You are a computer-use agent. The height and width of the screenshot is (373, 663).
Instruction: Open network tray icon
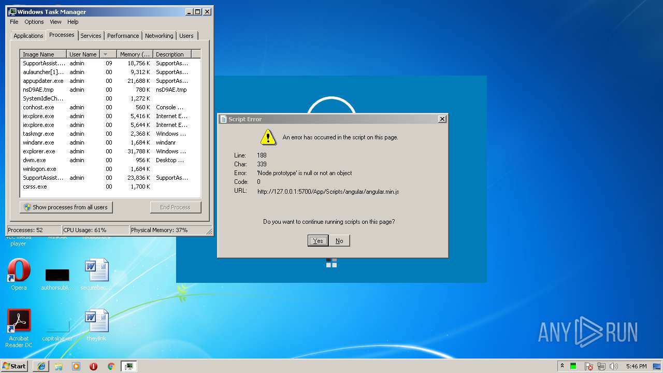[x=601, y=366]
